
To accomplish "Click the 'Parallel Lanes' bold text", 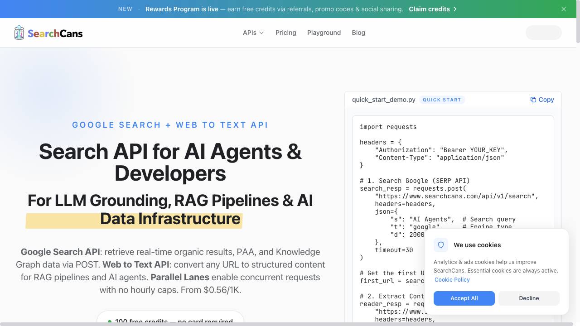I will (180, 277).
